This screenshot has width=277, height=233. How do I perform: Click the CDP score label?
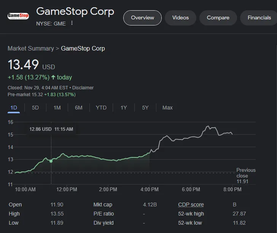[x=191, y=204]
